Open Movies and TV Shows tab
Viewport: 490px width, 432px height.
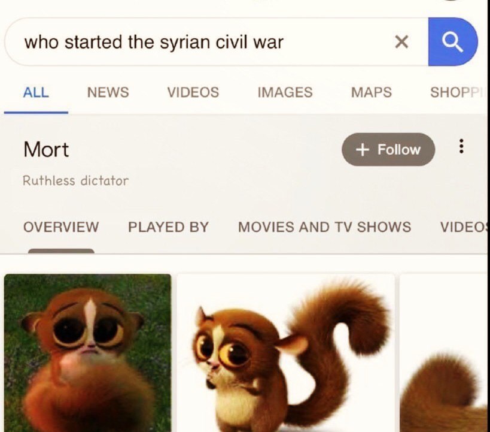click(x=324, y=227)
